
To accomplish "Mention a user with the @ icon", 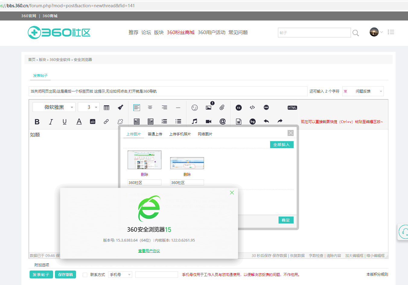I will coord(222,121).
